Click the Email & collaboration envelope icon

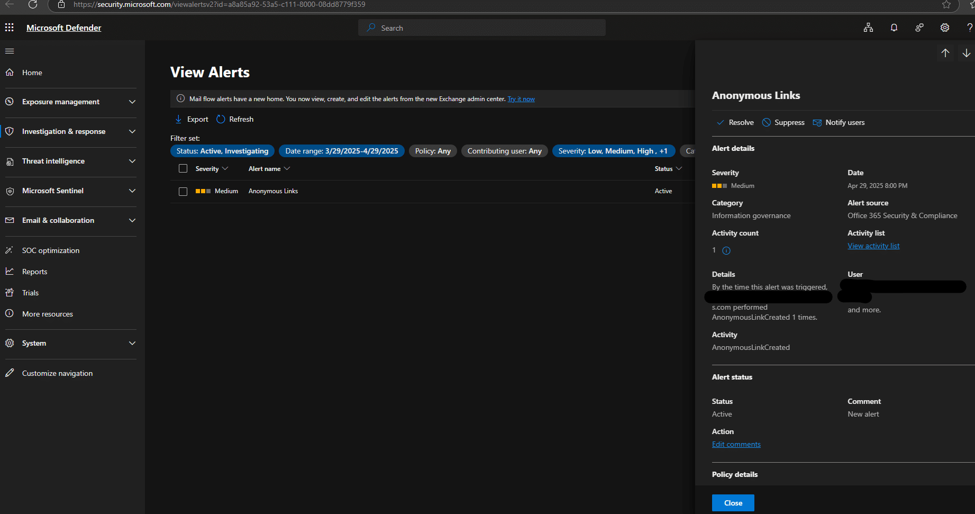[10, 220]
